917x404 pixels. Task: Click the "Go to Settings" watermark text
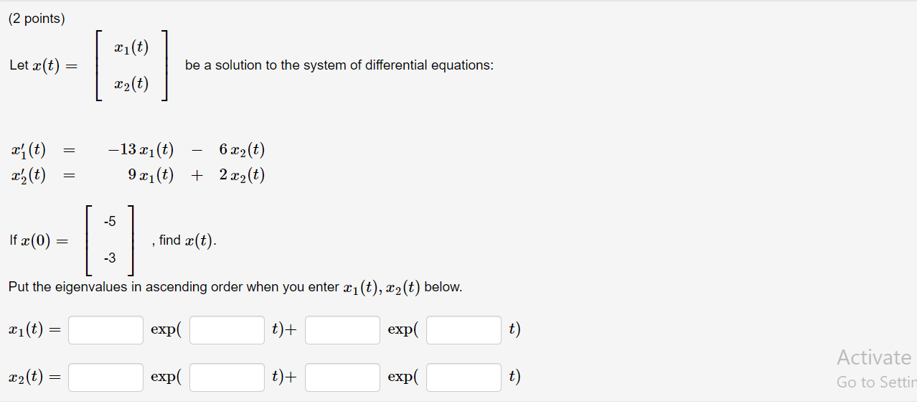(x=875, y=382)
